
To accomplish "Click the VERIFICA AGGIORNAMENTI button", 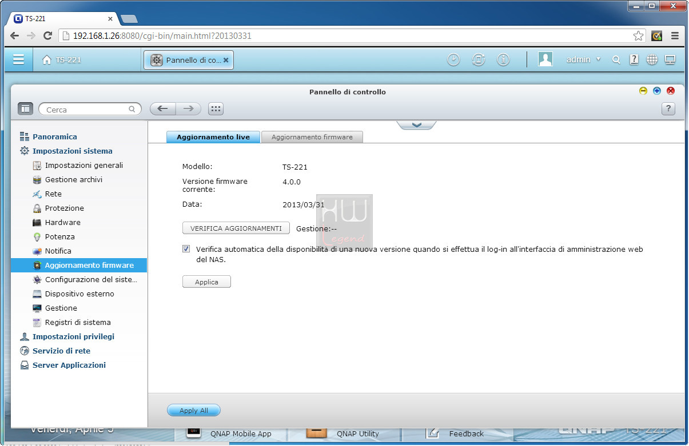I will tap(236, 228).
